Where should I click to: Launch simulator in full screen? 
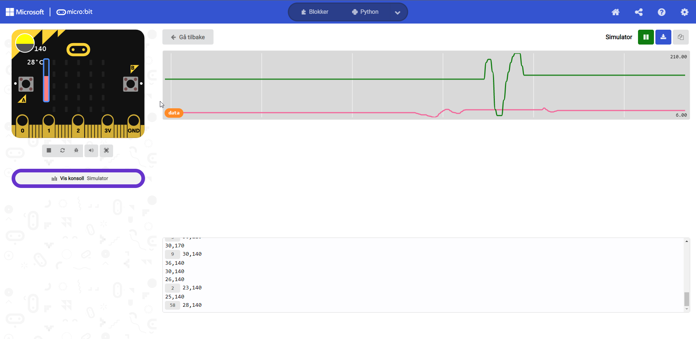point(107,150)
